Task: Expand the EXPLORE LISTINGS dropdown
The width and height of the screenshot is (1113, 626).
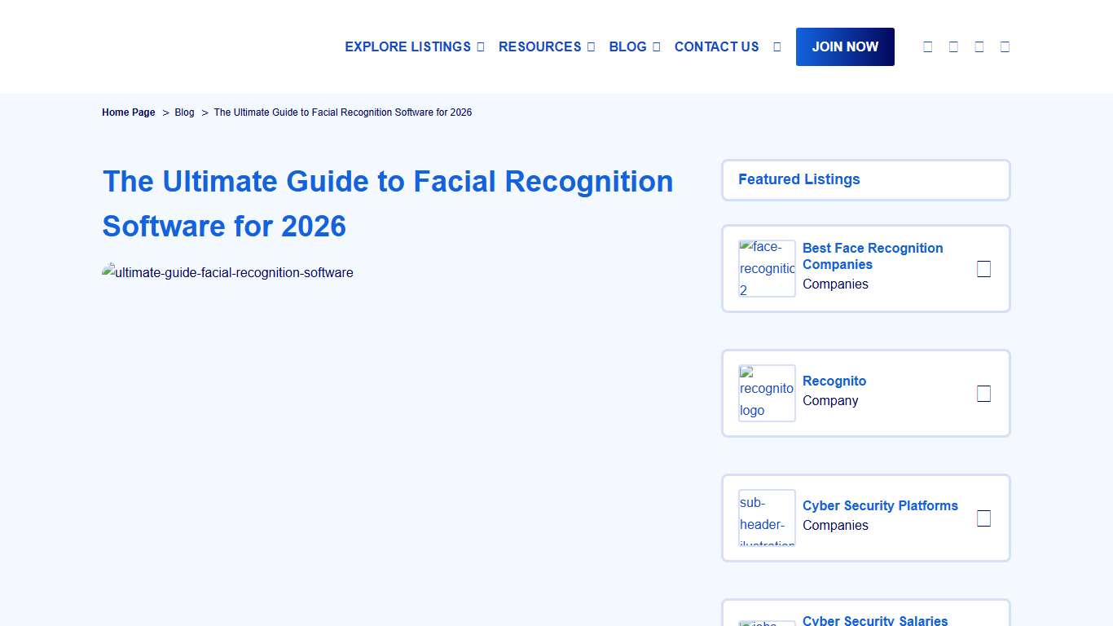Action: pos(481,46)
